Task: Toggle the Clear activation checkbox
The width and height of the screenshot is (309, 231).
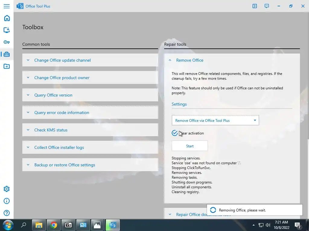Action: click(x=175, y=133)
